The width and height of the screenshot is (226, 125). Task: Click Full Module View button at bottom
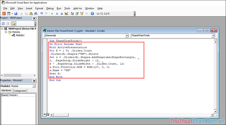48,115
